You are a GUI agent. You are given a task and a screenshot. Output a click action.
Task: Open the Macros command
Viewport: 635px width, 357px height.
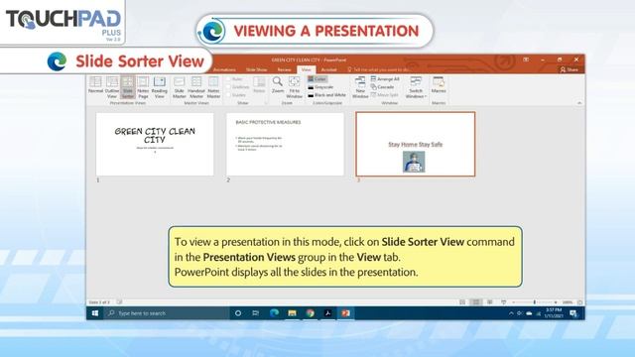439,84
